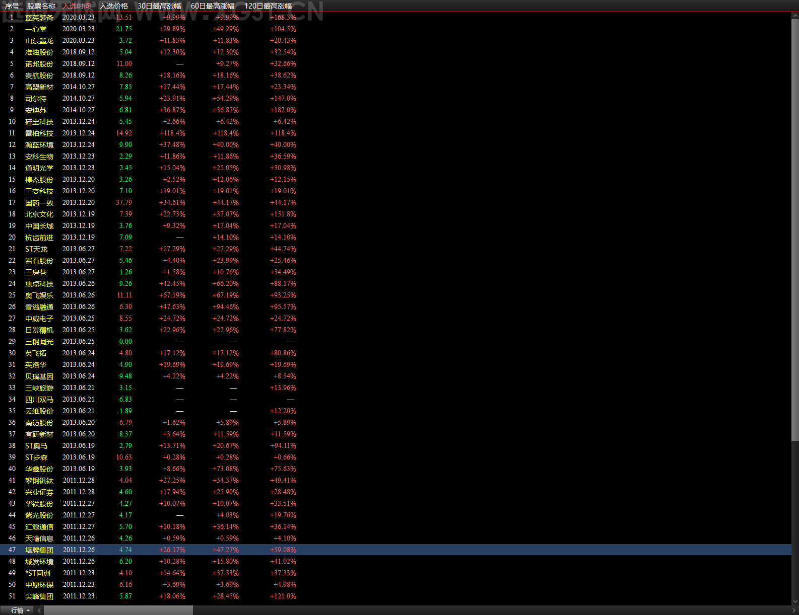Screen dimensions: 799x615
Task: Select stock 三钢闽光
Action: 39,342
